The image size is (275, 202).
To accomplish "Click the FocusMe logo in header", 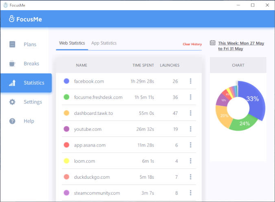I will pyautogui.click(x=26, y=19).
